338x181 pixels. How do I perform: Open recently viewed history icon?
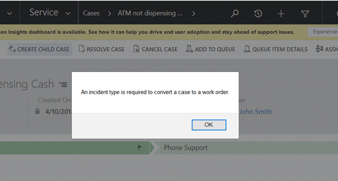[x=258, y=14]
